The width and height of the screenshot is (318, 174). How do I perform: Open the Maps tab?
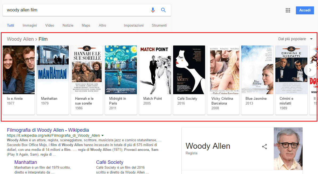click(86, 25)
